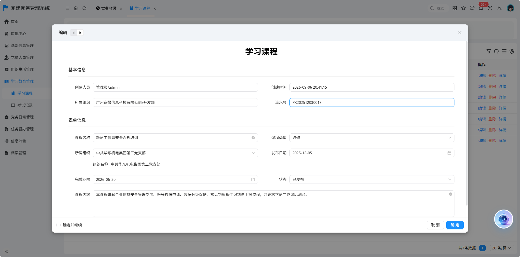Click the floating AI assistant robot
Viewport: 520px width, 257px height.
pos(503,219)
